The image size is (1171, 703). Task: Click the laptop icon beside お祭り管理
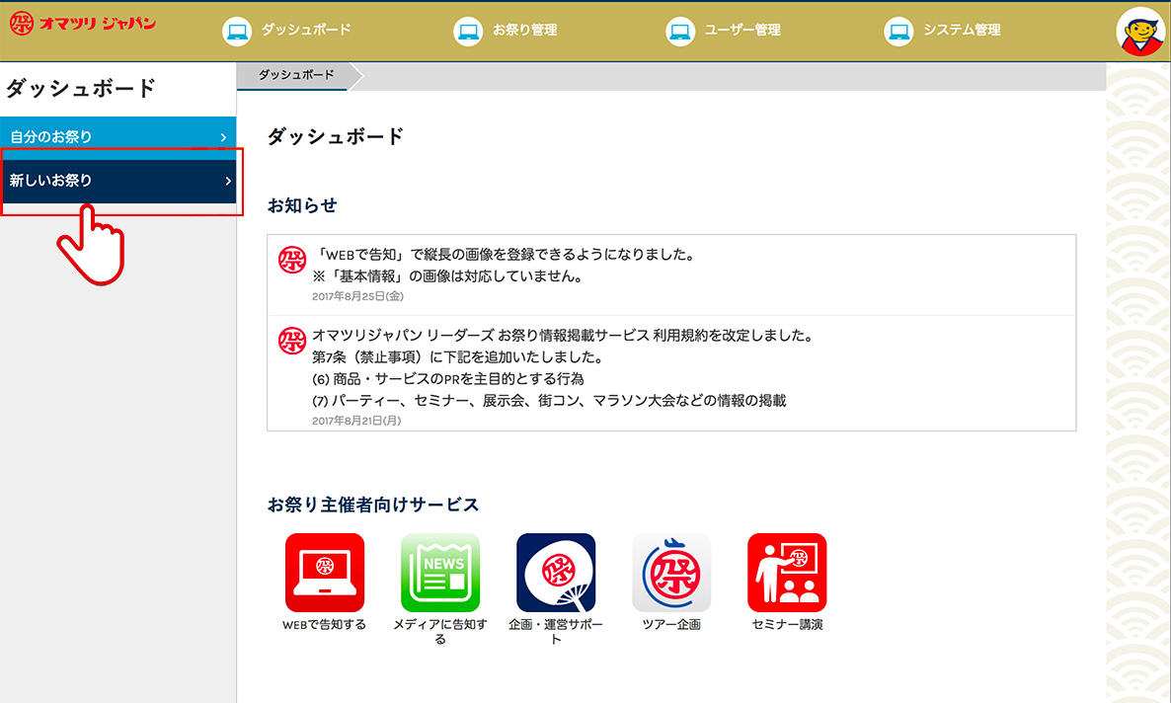tap(468, 31)
